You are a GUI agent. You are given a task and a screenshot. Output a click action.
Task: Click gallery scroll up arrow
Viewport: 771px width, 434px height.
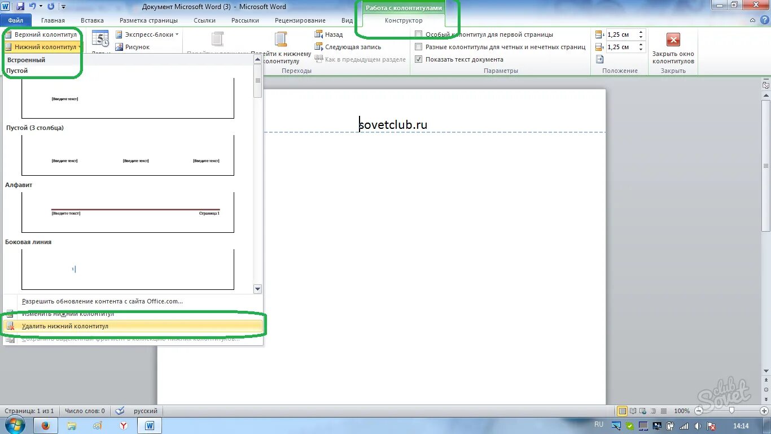point(257,59)
